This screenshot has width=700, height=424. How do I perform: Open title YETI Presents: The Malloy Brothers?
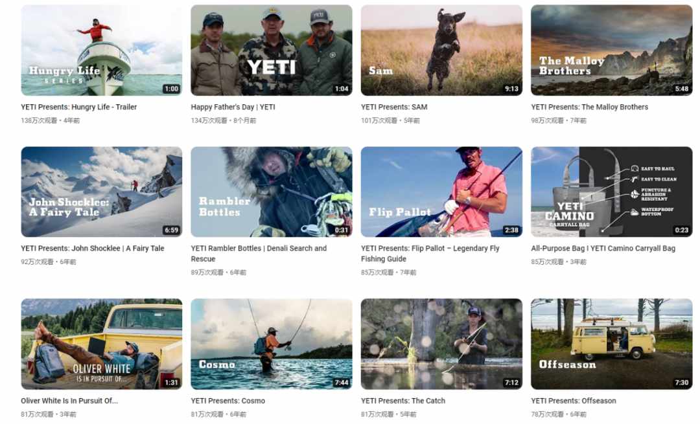click(x=589, y=107)
